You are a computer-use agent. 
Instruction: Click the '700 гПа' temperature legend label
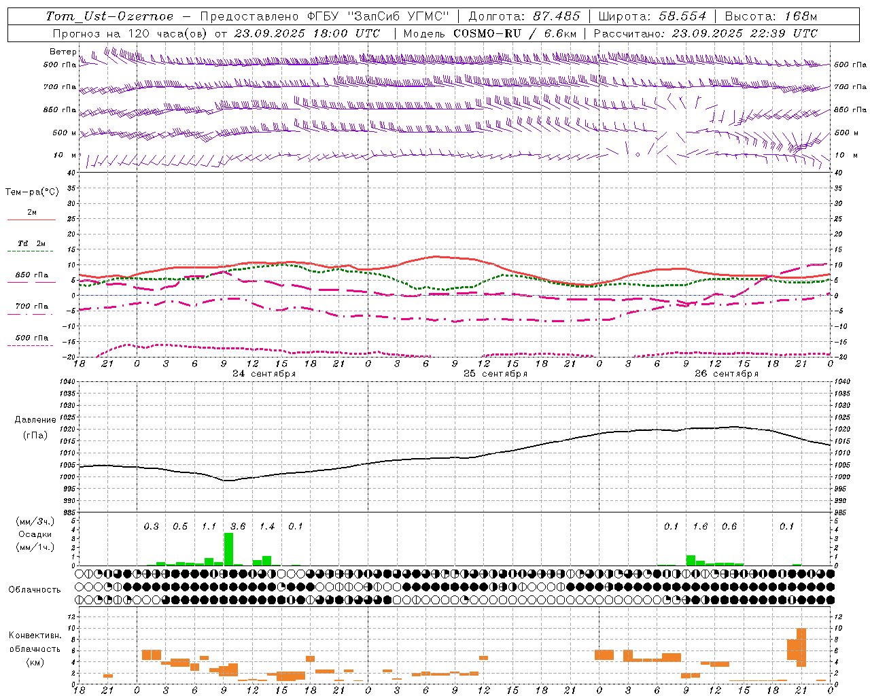coord(31,307)
